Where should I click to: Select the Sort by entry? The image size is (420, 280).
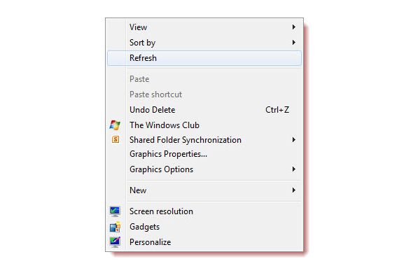(x=204, y=43)
